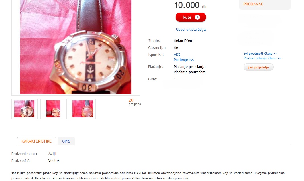Open the Postexpress delivery link
This screenshot has width=304, height=181.
coord(183,60)
